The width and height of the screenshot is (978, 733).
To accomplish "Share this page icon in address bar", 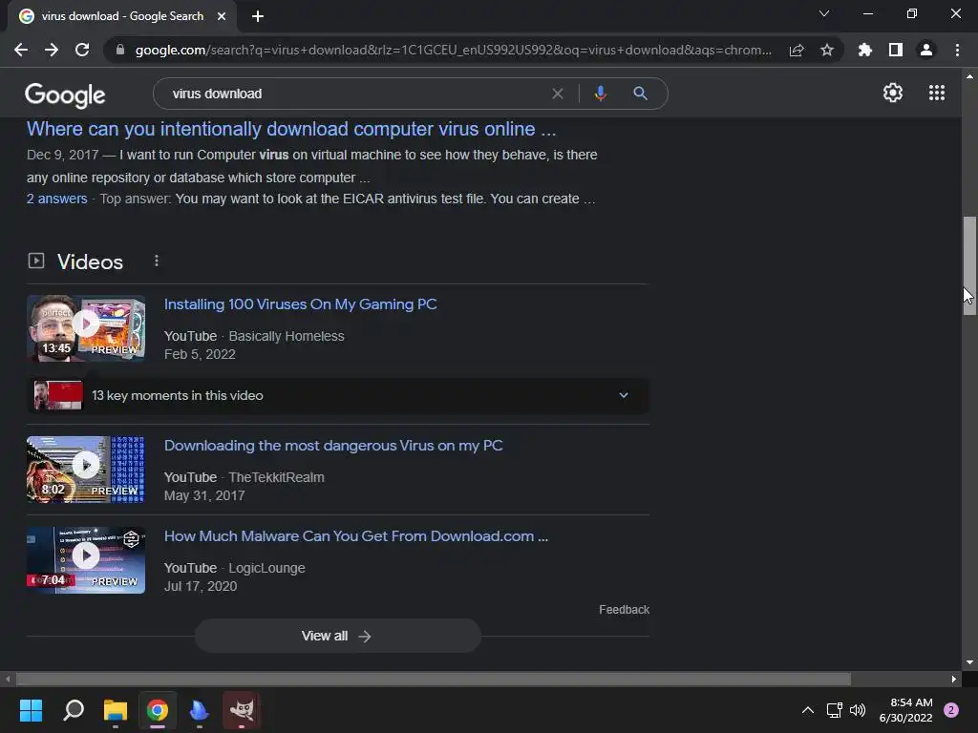I will (x=797, y=51).
